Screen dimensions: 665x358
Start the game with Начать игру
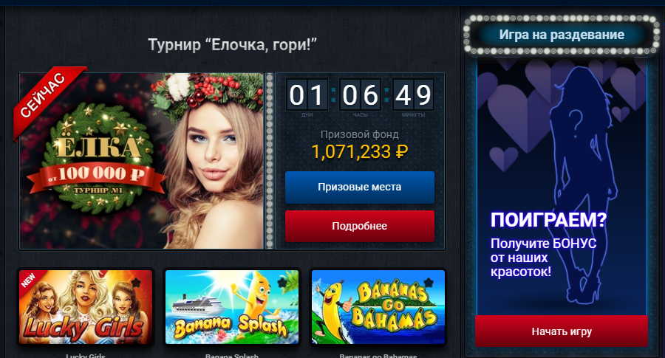(x=562, y=331)
